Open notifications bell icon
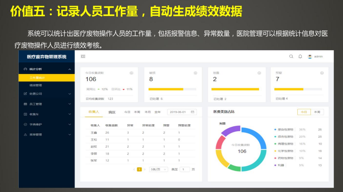The height and width of the screenshot is (192, 343). coord(300,57)
